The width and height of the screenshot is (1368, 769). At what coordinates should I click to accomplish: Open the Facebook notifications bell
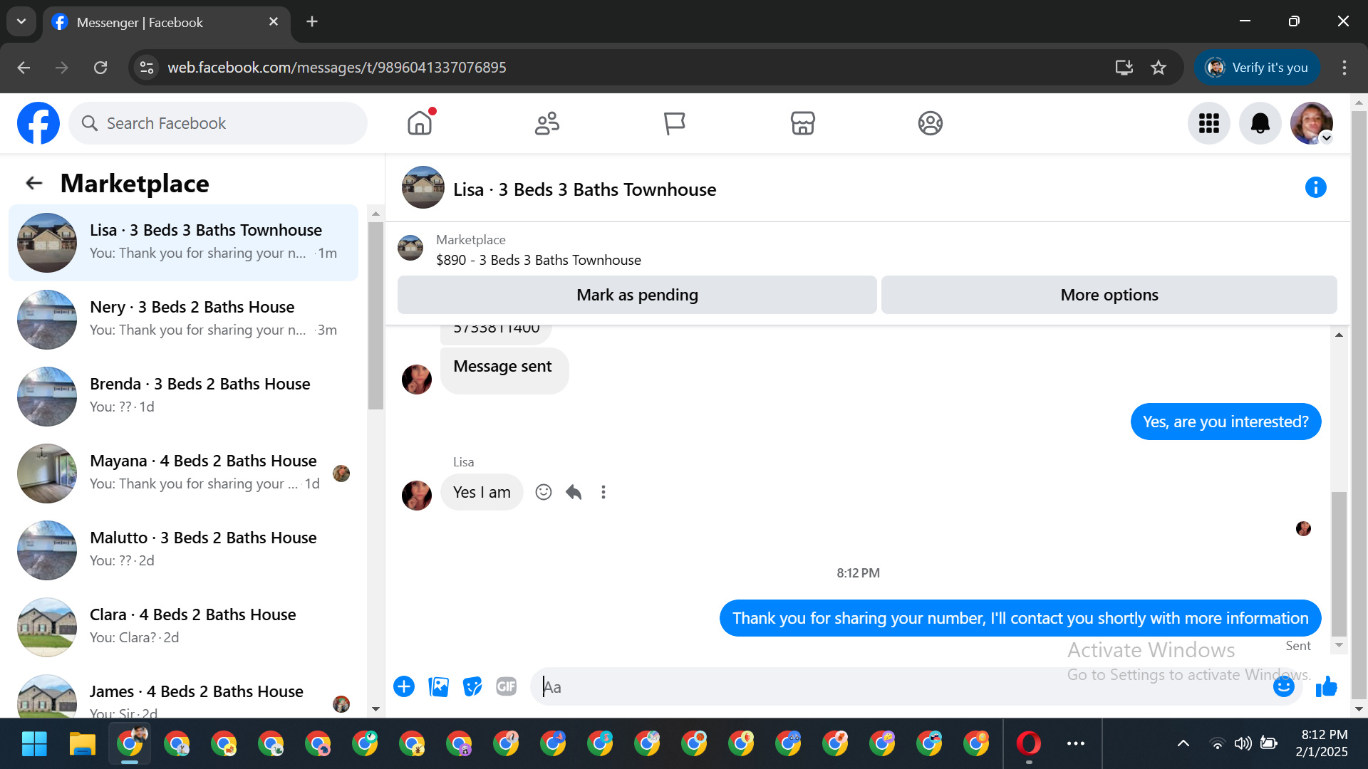click(x=1260, y=123)
